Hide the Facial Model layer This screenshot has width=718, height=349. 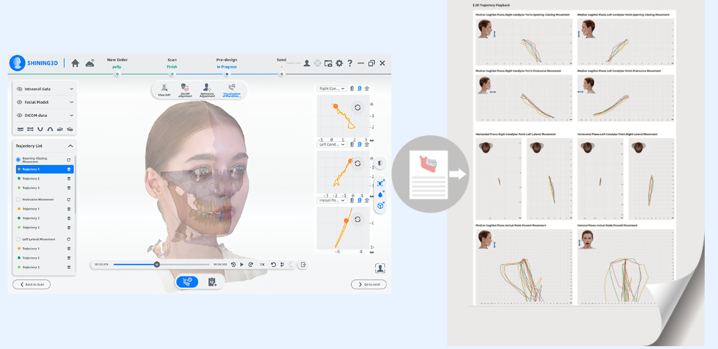pos(19,102)
